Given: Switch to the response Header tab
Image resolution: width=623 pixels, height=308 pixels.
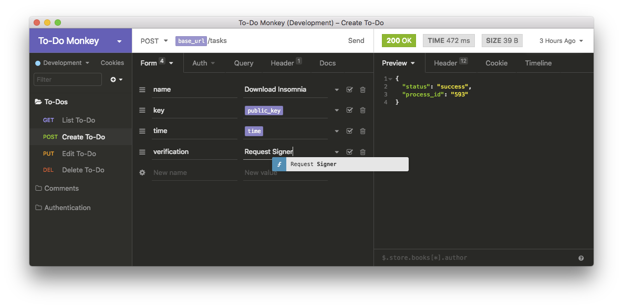Looking at the screenshot, I should coord(451,63).
